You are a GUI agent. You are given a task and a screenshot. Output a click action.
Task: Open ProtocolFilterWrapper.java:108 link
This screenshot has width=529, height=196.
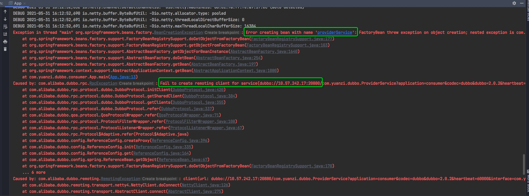coord(200,121)
